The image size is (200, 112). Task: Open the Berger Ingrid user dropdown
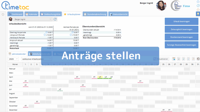pos(33,19)
